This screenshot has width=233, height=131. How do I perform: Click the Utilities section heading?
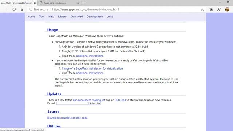(x=54, y=126)
